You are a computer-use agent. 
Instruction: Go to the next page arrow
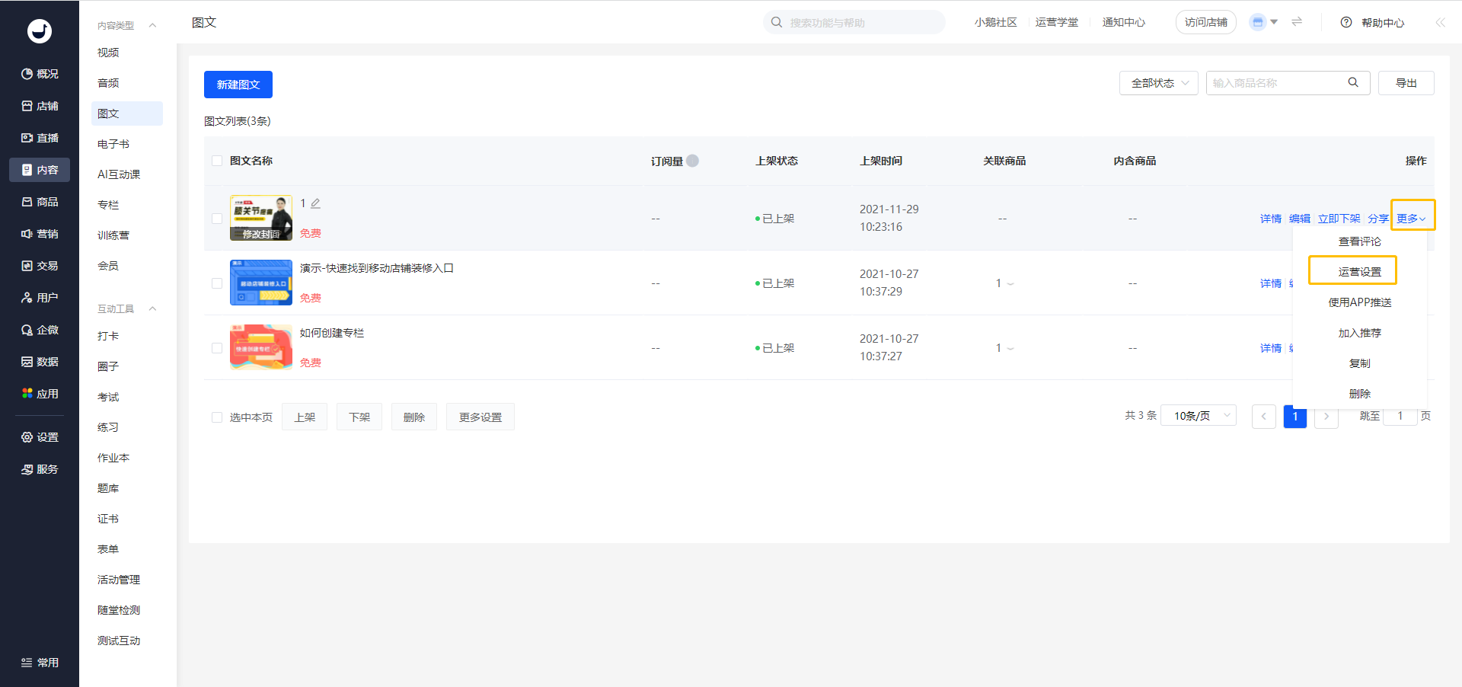(x=1326, y=417)
